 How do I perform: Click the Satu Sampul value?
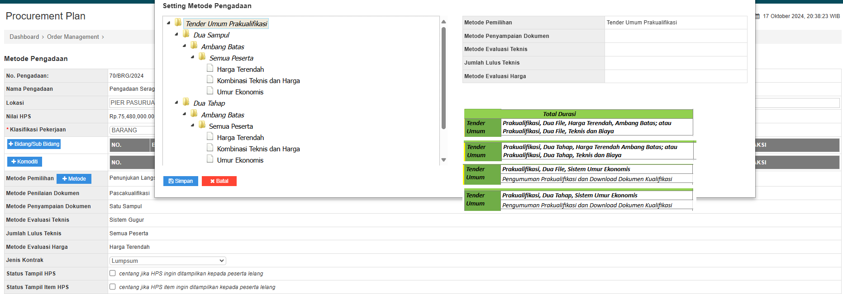(x=125, y=206)
